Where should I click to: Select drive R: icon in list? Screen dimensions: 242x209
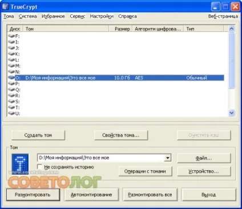[11, 95]
